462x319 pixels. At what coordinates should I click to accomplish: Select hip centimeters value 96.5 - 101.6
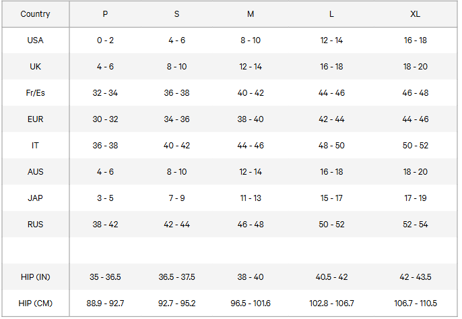coord(249,303)
